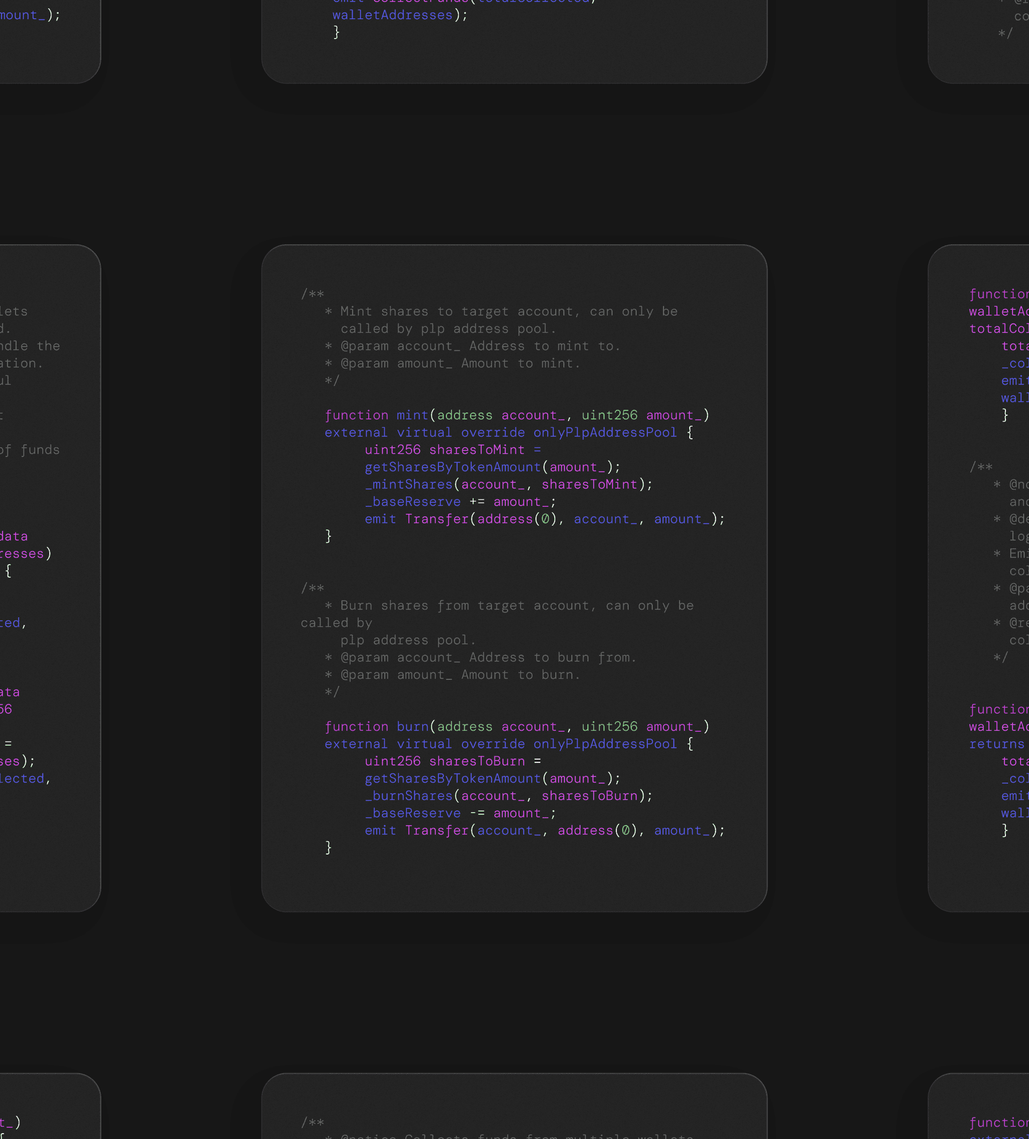Click the mint function name
The height and width of the screenshot is (1139, 1029).
click(412, 415)
